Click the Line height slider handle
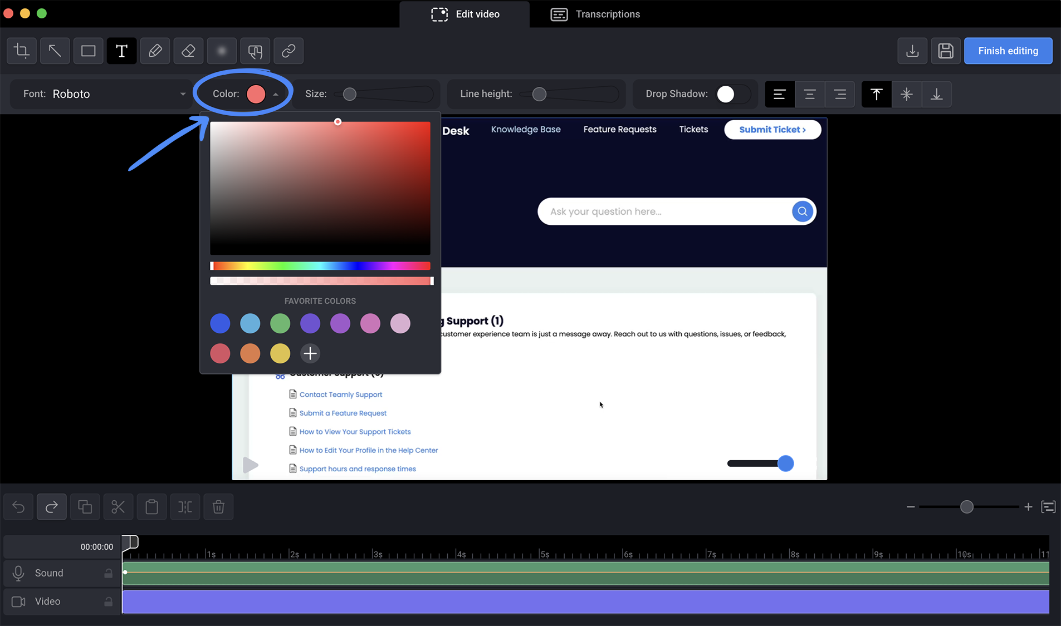Viewport: 1061px width, 626px height. point(539,94)
